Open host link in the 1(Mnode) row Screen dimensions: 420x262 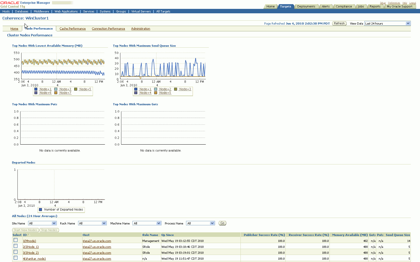pos(97,241)
